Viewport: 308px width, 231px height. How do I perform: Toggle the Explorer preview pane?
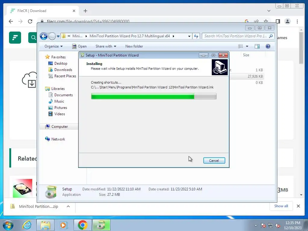pyautogui.click(x=257, y=46)
